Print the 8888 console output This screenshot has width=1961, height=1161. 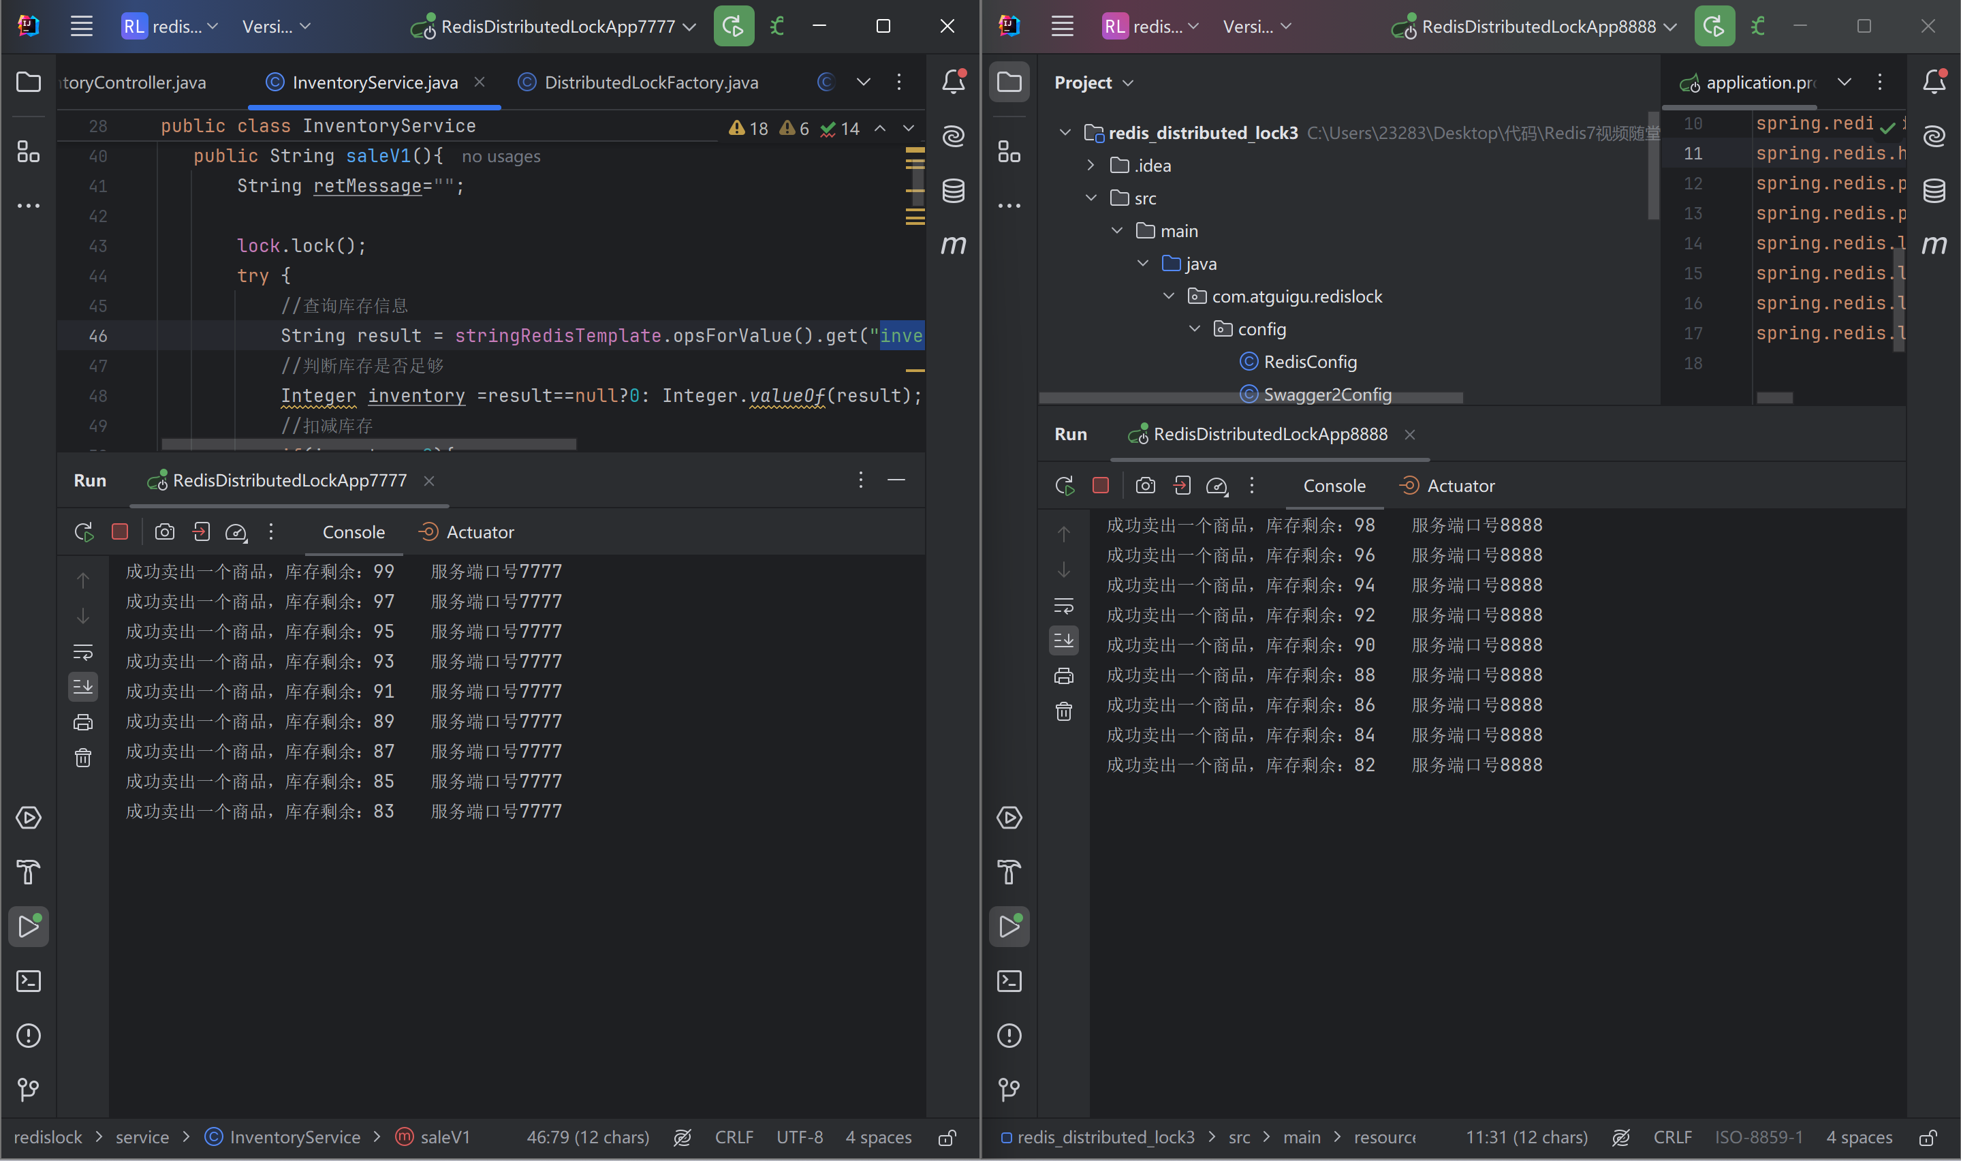[1063, 676]
